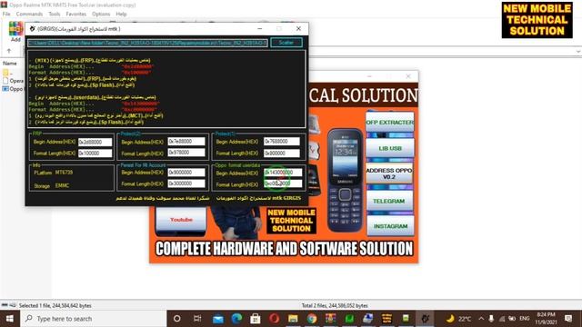Open the weather widget showing 22°C
The width and height of the screenshot is (582, 327).
click(458, 319)
